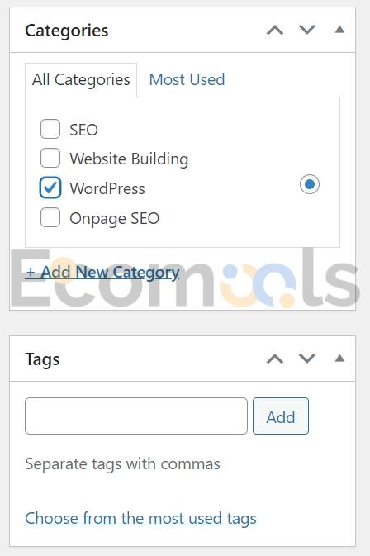
Task: Focus the tags text input field
Action: [x=136, y=416]
